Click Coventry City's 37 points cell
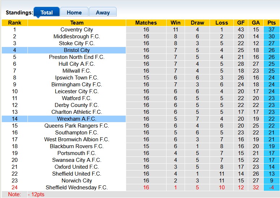The image size is (280, 198). [x=272, y=30]
